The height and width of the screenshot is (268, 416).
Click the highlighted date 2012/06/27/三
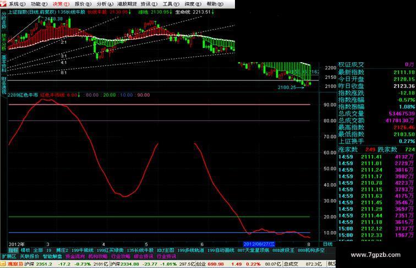[259, 244]
